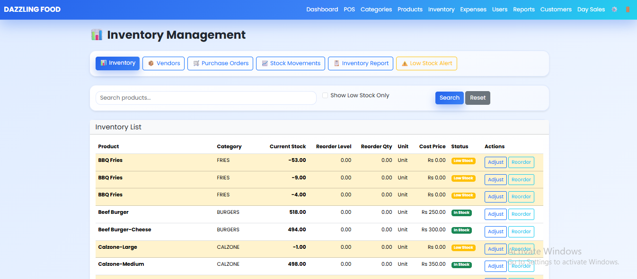Click Reorder for Beef Burger row
The image size is (637, 279).
click(x=521, y=214)
